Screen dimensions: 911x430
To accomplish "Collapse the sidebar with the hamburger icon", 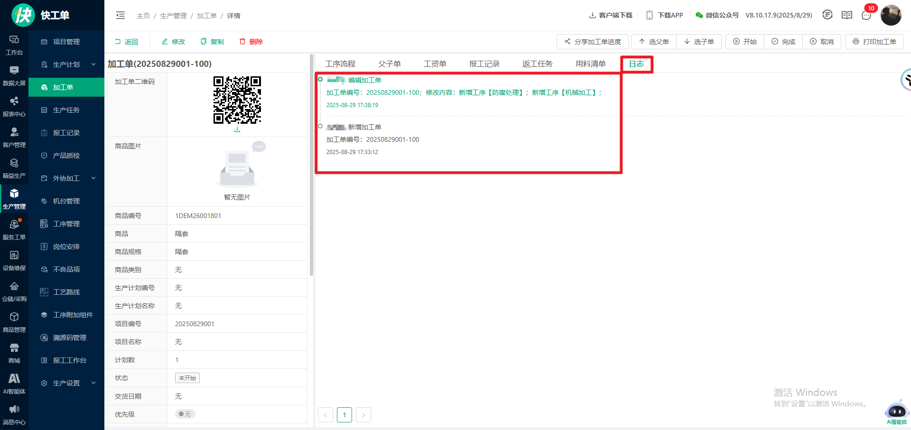I will pyautogui.click(x=121, y=16).
